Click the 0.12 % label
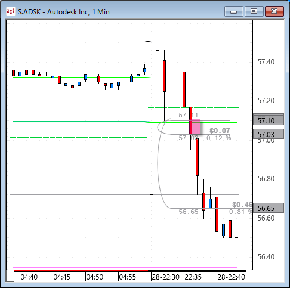Screen dimensions: 290x288 pos(219,138)
